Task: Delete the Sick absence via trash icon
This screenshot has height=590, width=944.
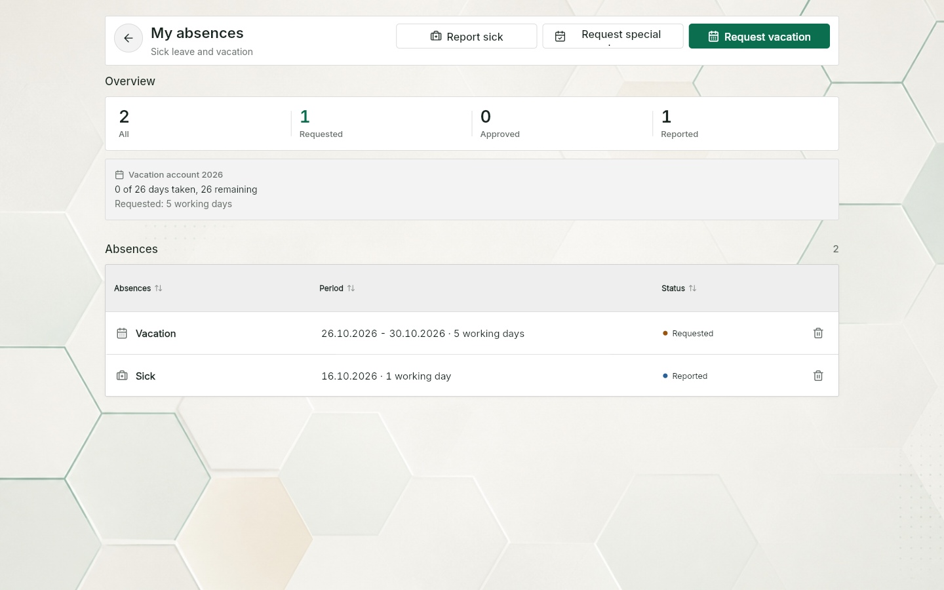Action: [x=818, y=376]
